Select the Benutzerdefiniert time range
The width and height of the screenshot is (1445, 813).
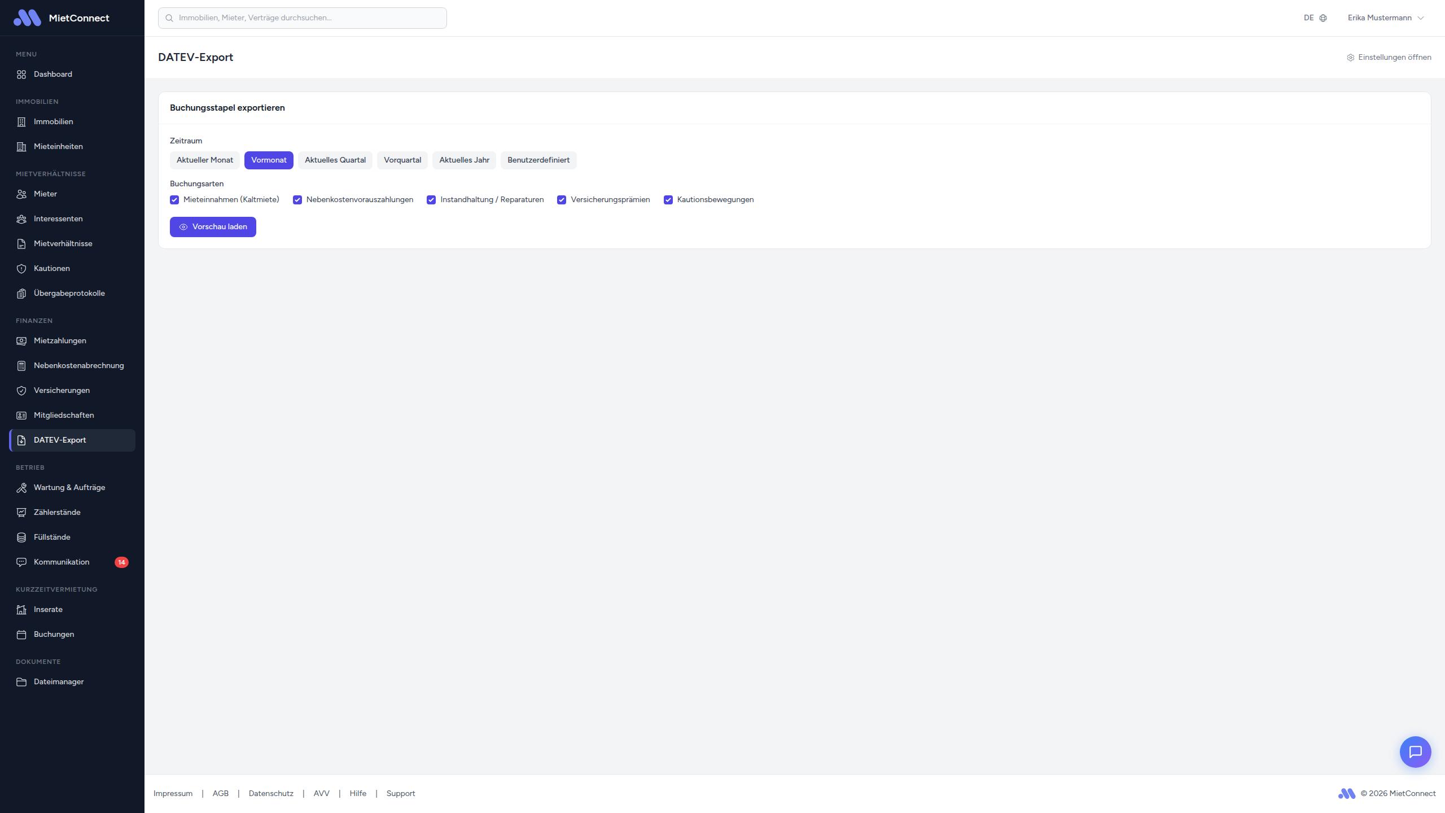click(538, 160)
